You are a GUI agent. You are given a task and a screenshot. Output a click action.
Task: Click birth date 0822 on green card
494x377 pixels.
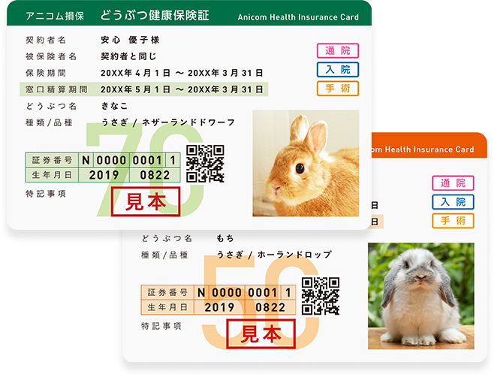point(155,175)
